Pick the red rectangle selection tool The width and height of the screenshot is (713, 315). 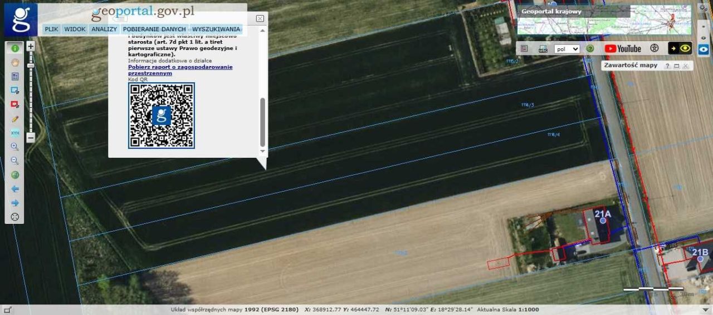pyautogui.click(x=14, y=104)
